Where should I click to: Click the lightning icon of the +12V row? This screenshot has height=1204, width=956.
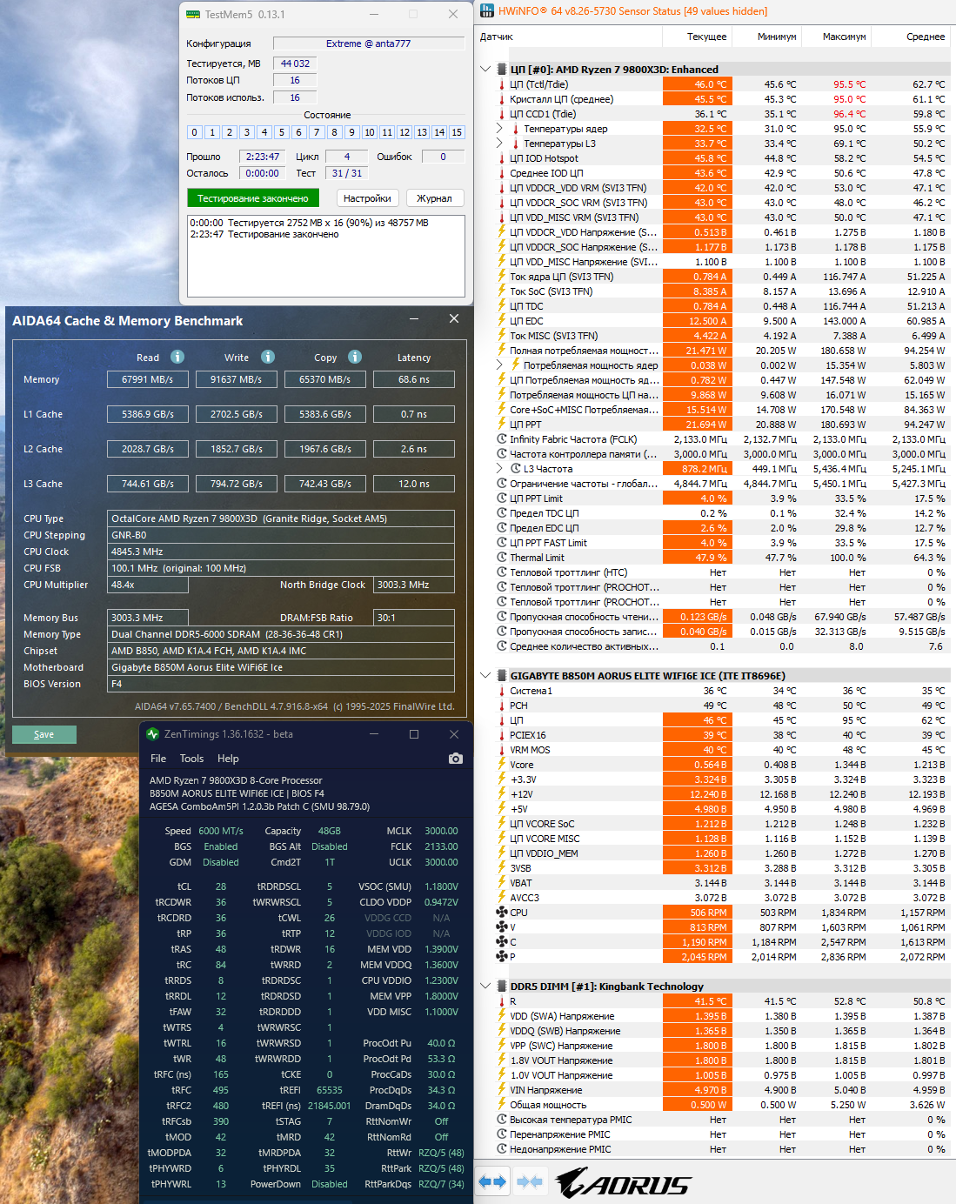(x=502, y=794)
